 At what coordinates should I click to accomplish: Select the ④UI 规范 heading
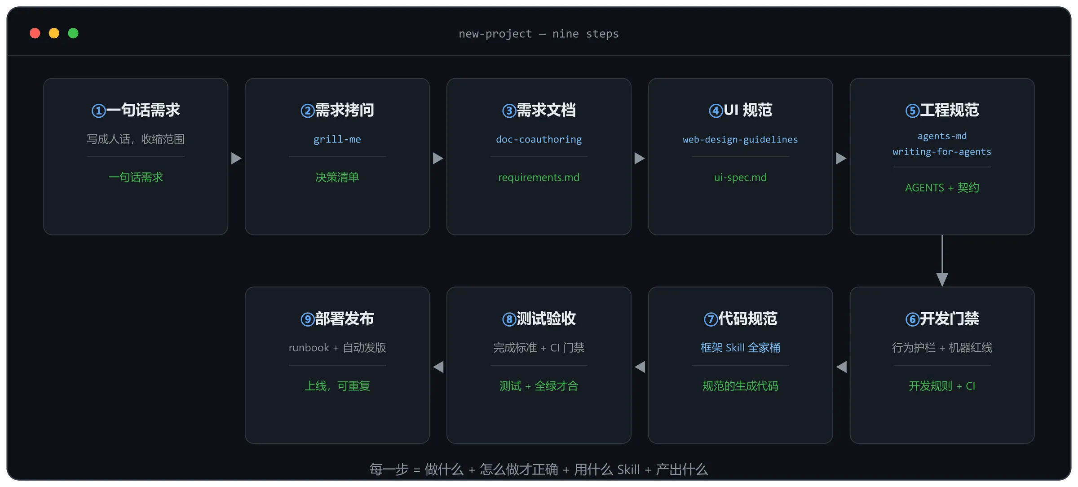(x=741, y=110)
